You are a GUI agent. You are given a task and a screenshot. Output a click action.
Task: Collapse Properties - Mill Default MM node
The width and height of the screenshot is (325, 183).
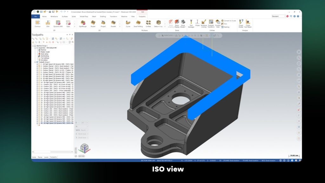35,48
